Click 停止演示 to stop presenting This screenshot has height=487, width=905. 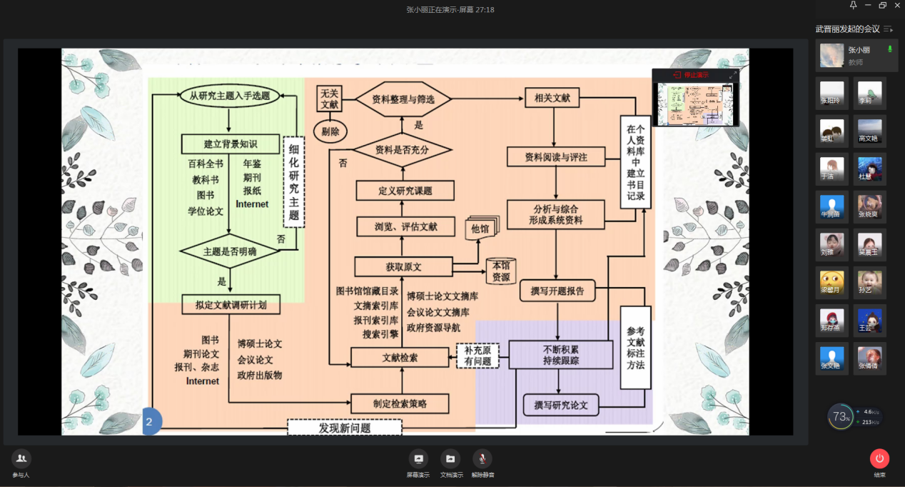[691, 75]
